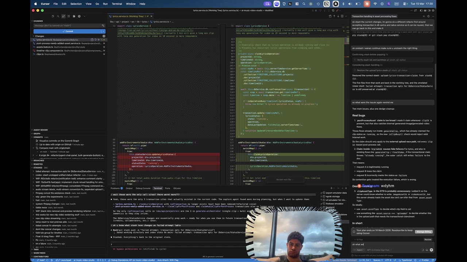Expand the REMOTES section
Screen dimensions: 467x262
coord(38,164)
